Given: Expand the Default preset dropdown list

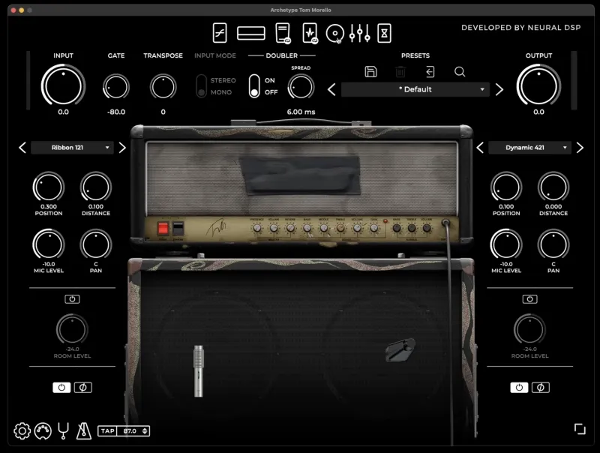Looking at the screenshot, I should coord(415,89).
